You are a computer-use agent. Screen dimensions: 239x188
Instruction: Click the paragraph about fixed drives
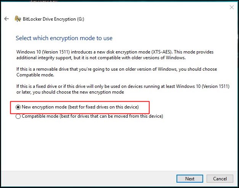coord(123,89)
